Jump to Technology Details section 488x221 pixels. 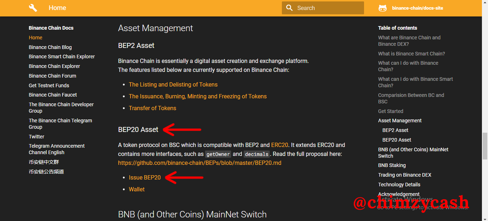(399, 185)
